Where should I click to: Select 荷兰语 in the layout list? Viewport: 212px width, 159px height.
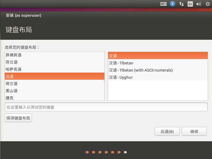[55, 83]
